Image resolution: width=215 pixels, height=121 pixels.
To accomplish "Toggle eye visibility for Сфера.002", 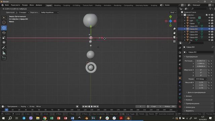I will point(209,29).
